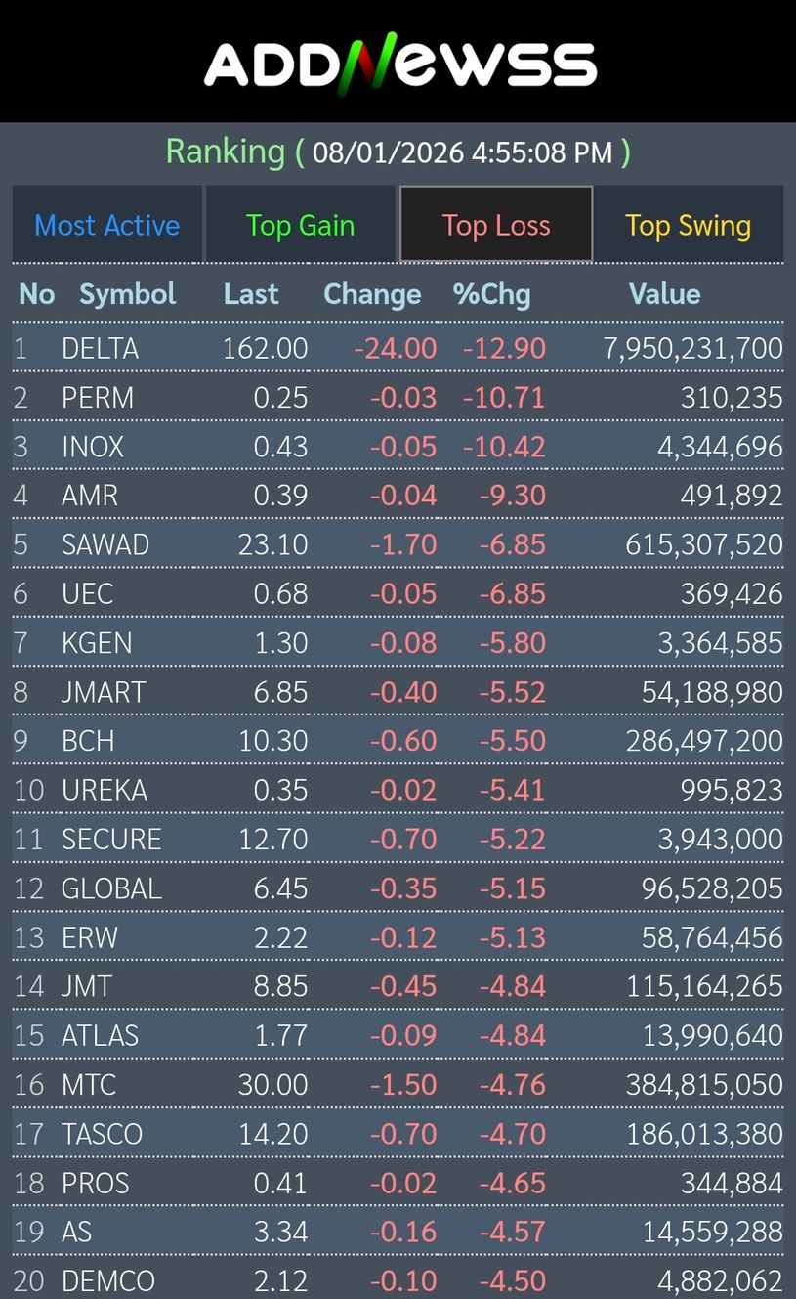Open the Top Gain tab

[x=300, y=225]
